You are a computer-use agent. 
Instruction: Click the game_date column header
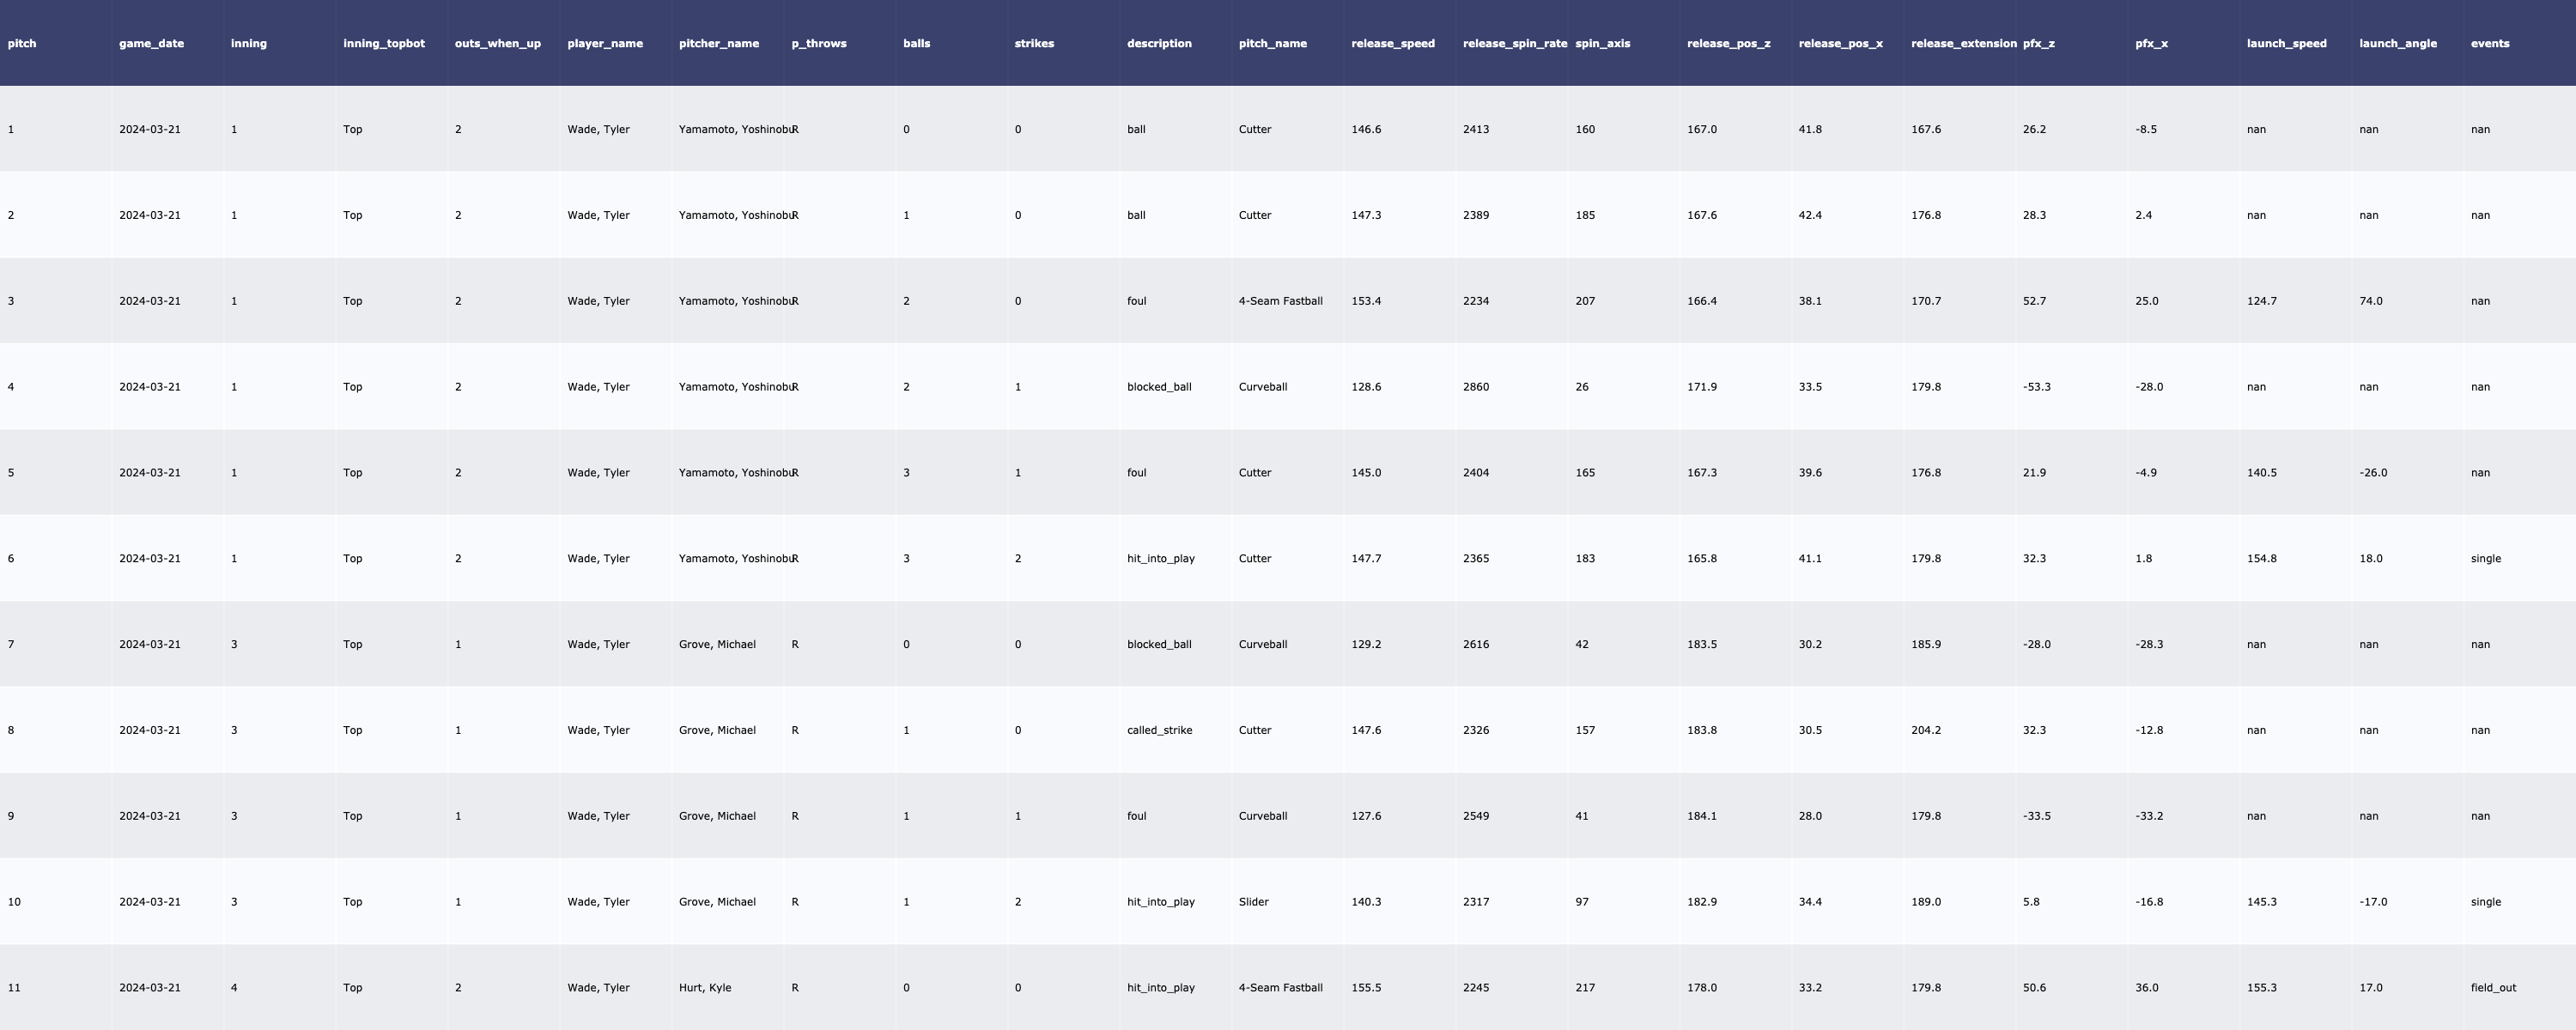click(150, 44)
